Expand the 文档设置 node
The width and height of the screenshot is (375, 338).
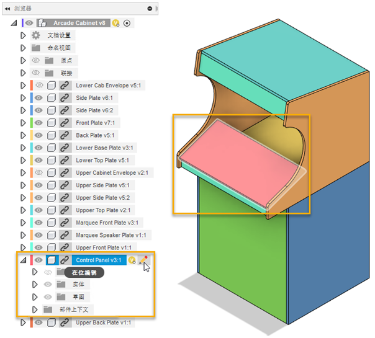(23, 35)
